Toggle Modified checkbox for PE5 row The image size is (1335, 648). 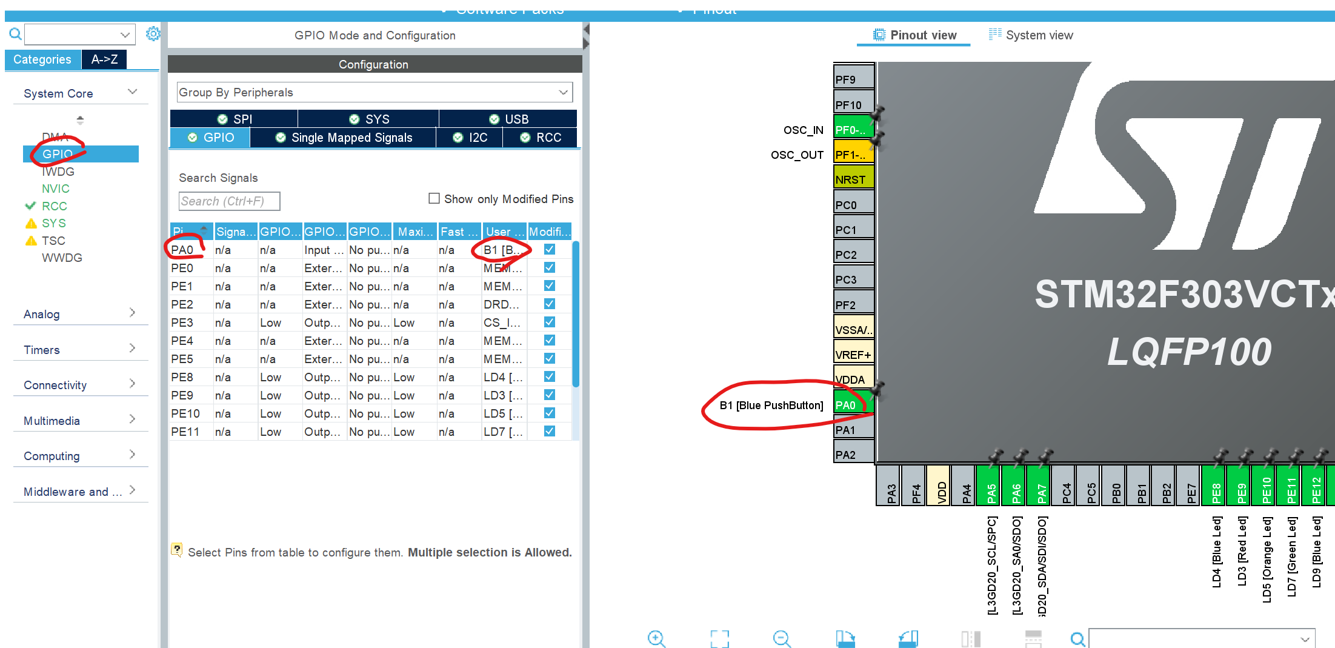click(x=549, y=358)
